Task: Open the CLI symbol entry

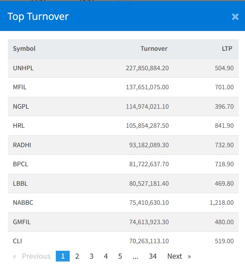Action: coord(17,241)
